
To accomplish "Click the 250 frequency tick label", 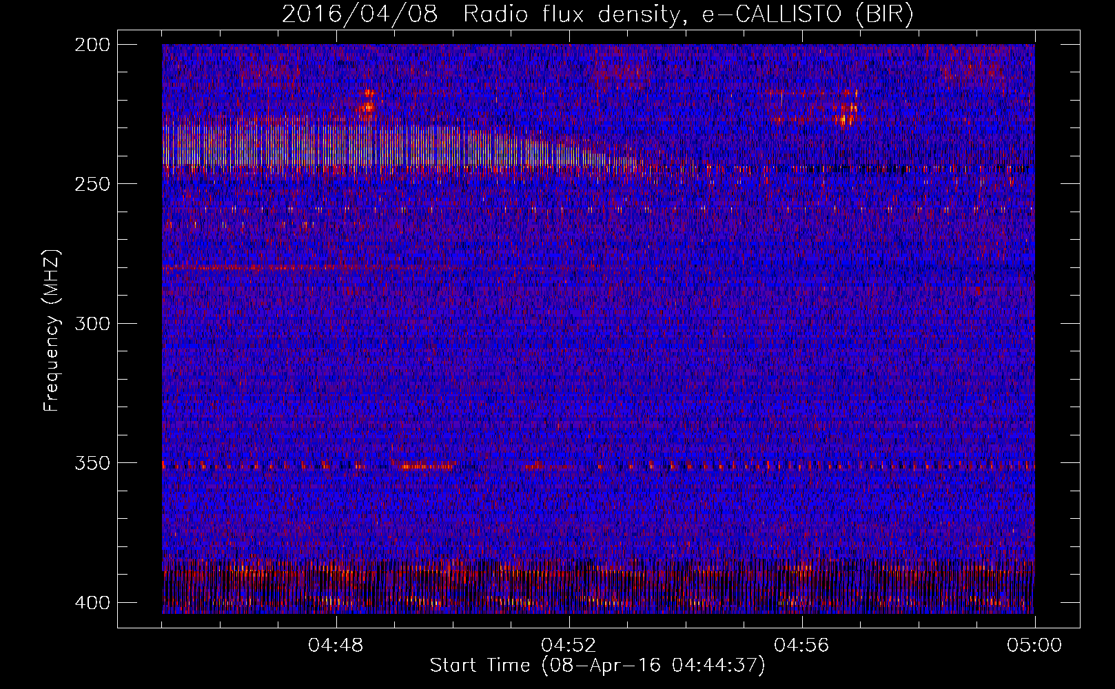I will point(92,184).
